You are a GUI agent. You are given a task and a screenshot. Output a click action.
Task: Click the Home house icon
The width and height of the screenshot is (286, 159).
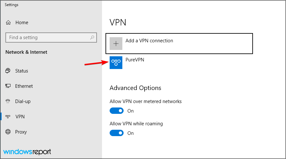pos(8,23)
